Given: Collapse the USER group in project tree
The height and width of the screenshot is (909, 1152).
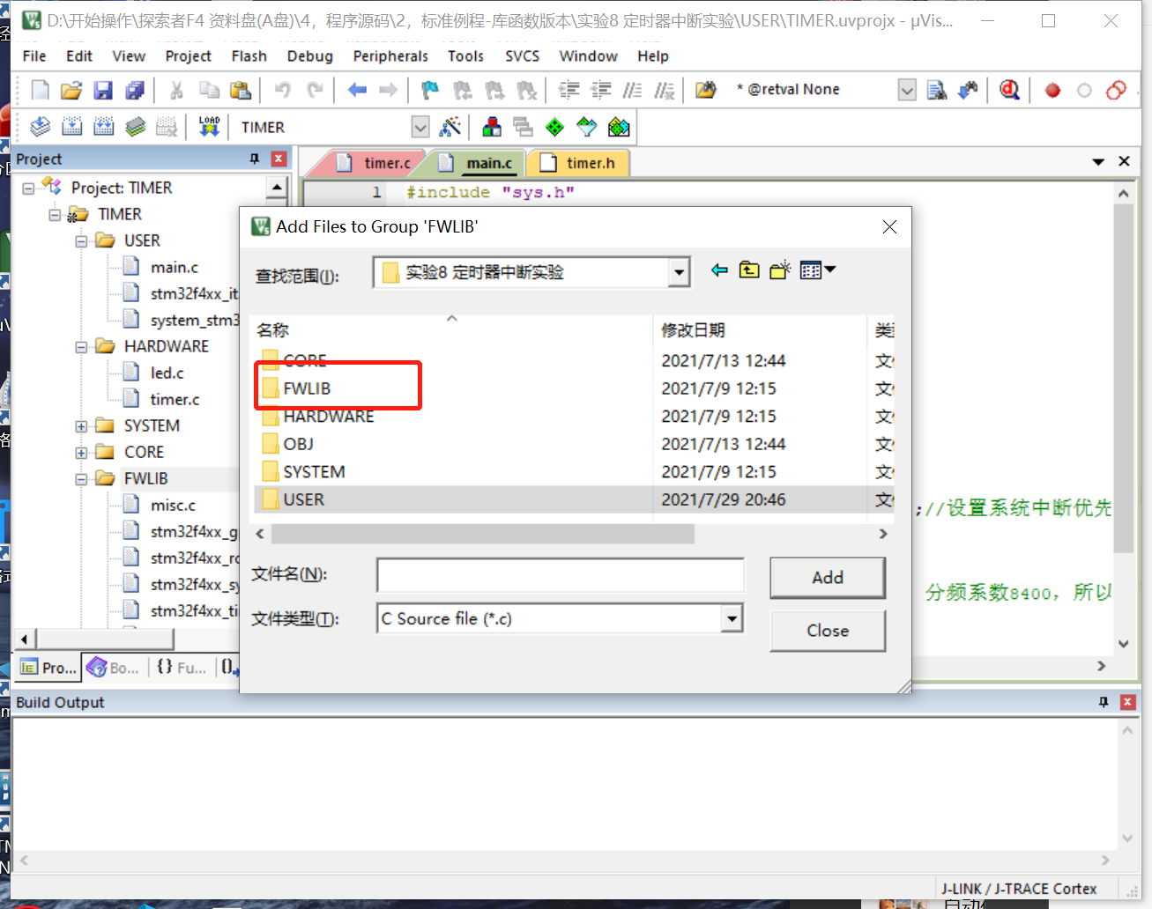Looking at the screenshot, I should [81, 241].
